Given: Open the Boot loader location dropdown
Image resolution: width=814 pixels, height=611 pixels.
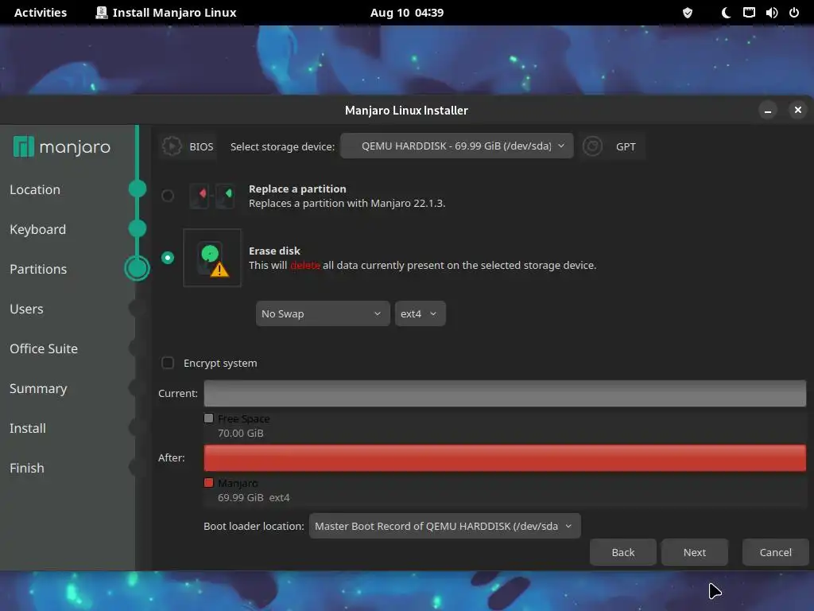Looking at the screenshot, I should pyautogui.click(x=445, y=527).
